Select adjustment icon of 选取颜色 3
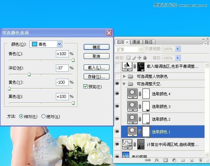The width and height of the screenshot is (210, 166). tap(132, 106)
